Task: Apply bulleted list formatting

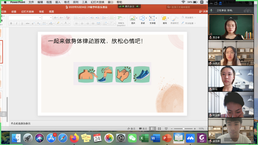Action: pos(76,18)
